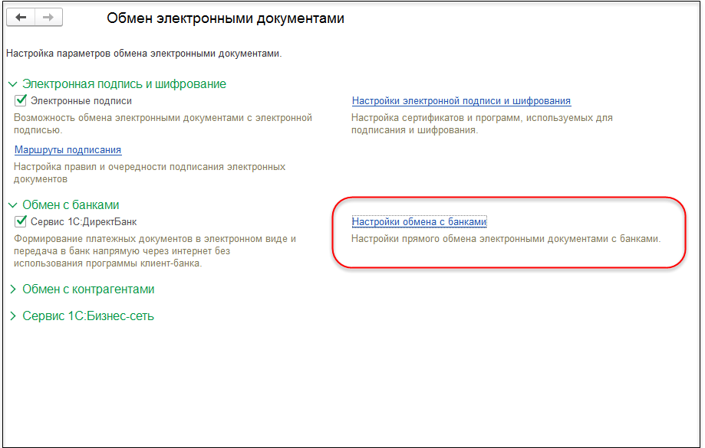Viewport: 705px width, 448px height.
Task: Open the Маршруты подписания link
Action: pos(68,150)
